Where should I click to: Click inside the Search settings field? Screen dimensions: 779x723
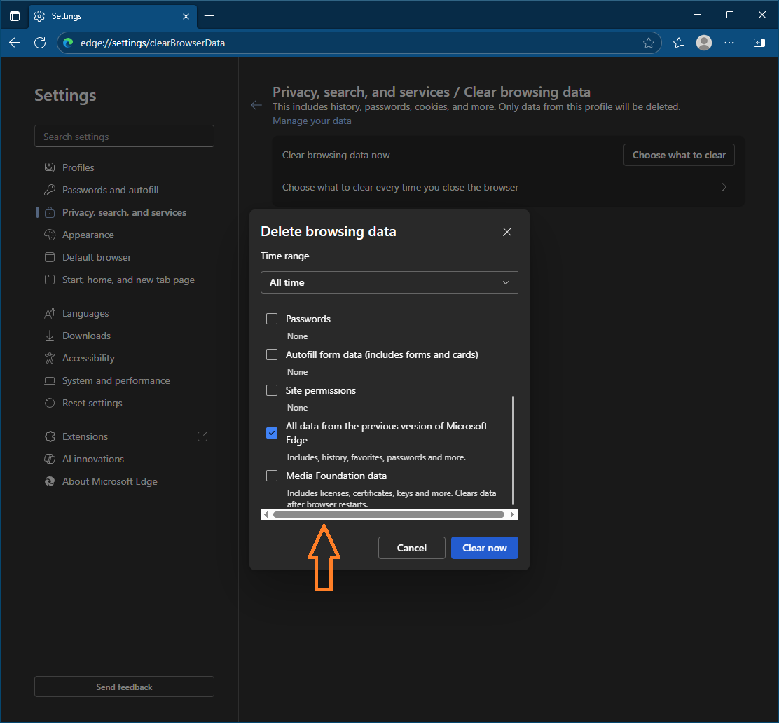tap(124, 136)
